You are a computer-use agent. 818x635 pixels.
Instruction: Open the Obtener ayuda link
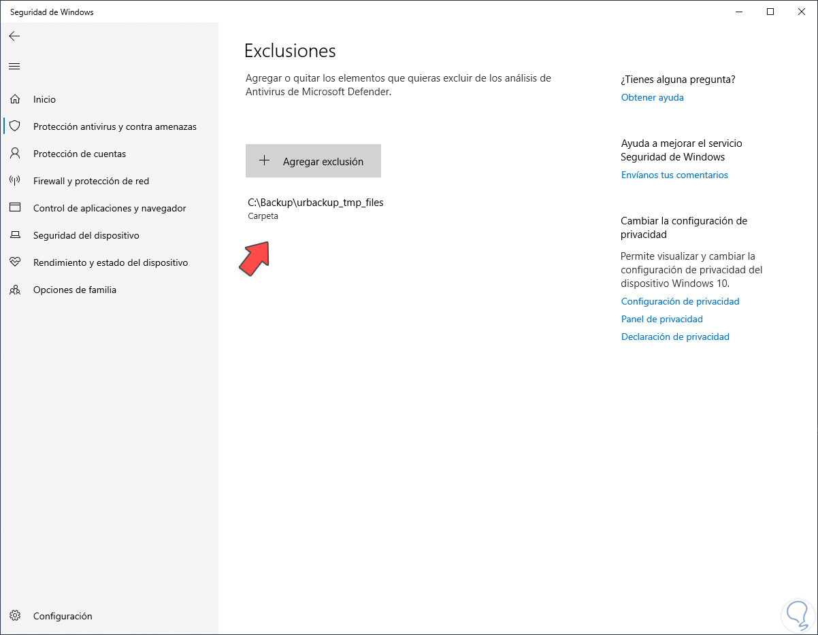click(652, 97)
